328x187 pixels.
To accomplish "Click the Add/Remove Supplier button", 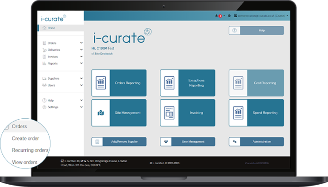I will pos(119,142).
